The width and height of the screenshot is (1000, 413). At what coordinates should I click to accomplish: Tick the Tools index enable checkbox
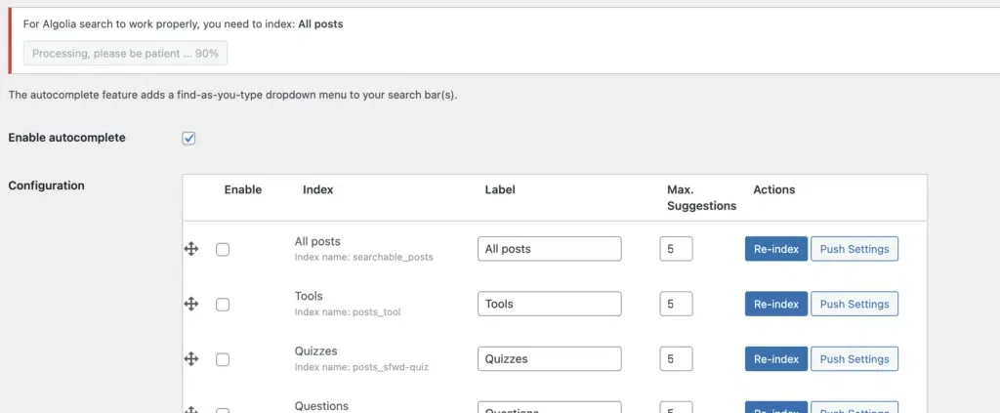pyautogui.click(x=223, y=305)
